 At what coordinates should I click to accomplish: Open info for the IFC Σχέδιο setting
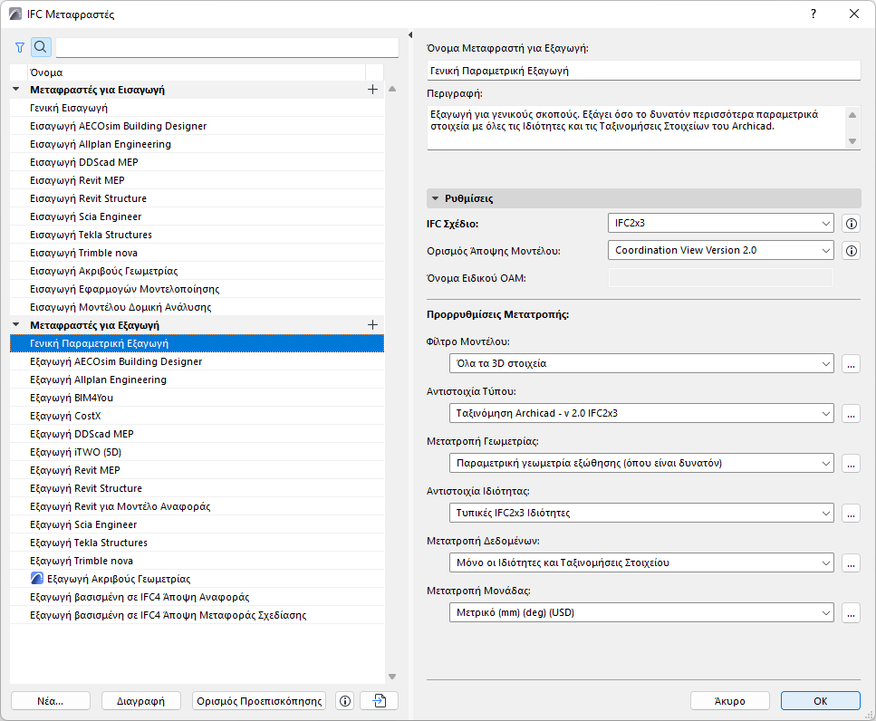pos(851,223)
